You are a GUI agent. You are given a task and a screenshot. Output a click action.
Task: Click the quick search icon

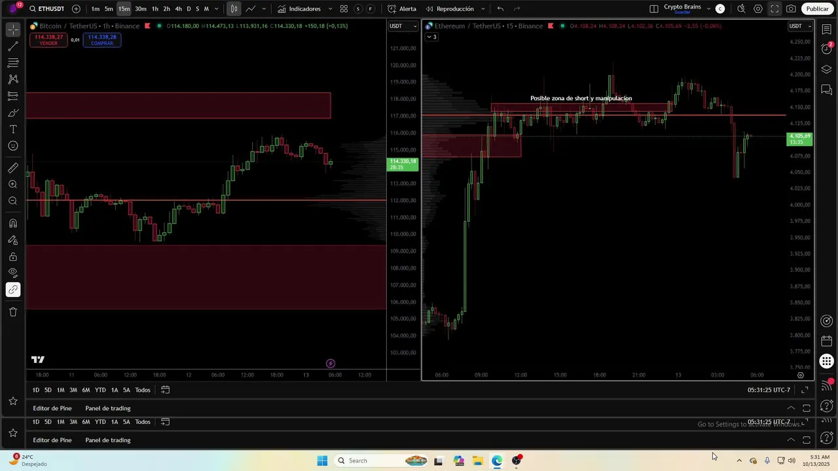[x=741, y=9]
